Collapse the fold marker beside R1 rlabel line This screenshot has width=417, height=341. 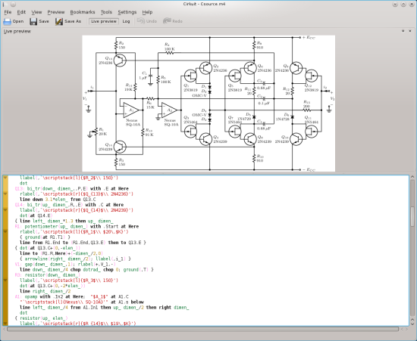coord(5,232)
